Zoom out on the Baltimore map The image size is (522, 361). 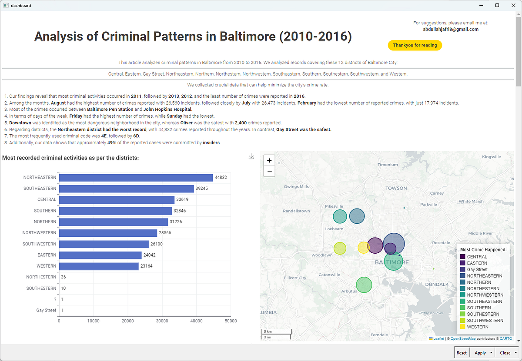click(269, 171)
